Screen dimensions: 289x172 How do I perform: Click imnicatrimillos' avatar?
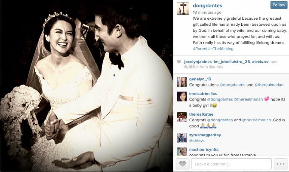182,96
